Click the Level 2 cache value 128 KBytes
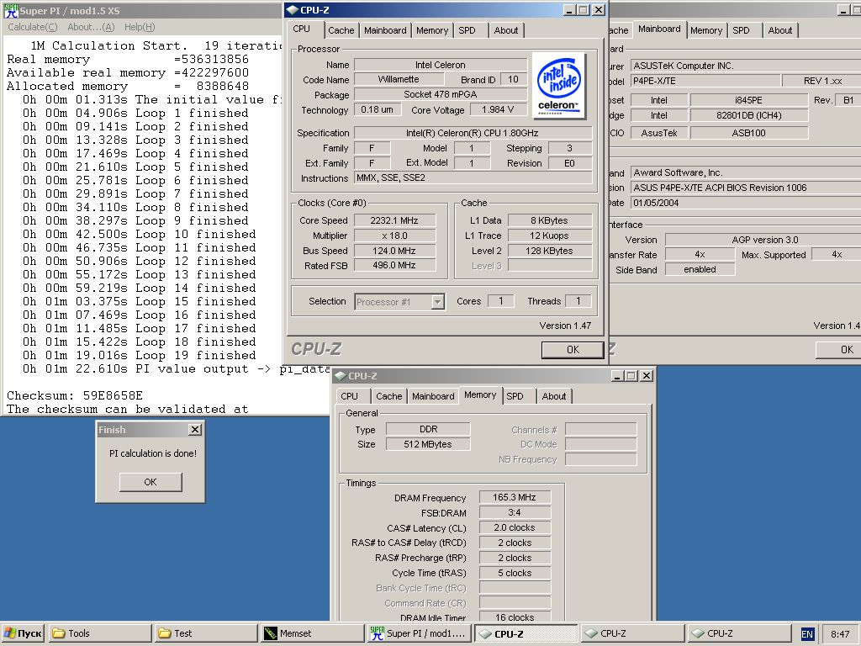Image resolution: width=861 pixels, height=646 pixels. pyautogui.click(x=550, y=251)
